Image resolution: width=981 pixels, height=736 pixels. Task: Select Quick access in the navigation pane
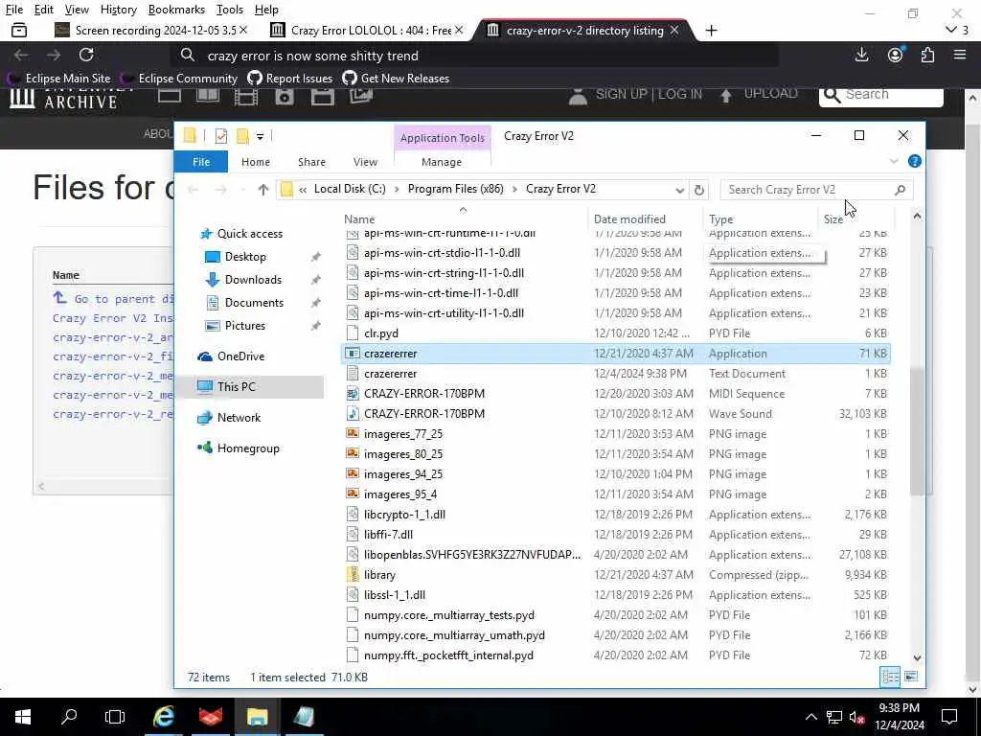pyautogui.click(x=250, y=234)
